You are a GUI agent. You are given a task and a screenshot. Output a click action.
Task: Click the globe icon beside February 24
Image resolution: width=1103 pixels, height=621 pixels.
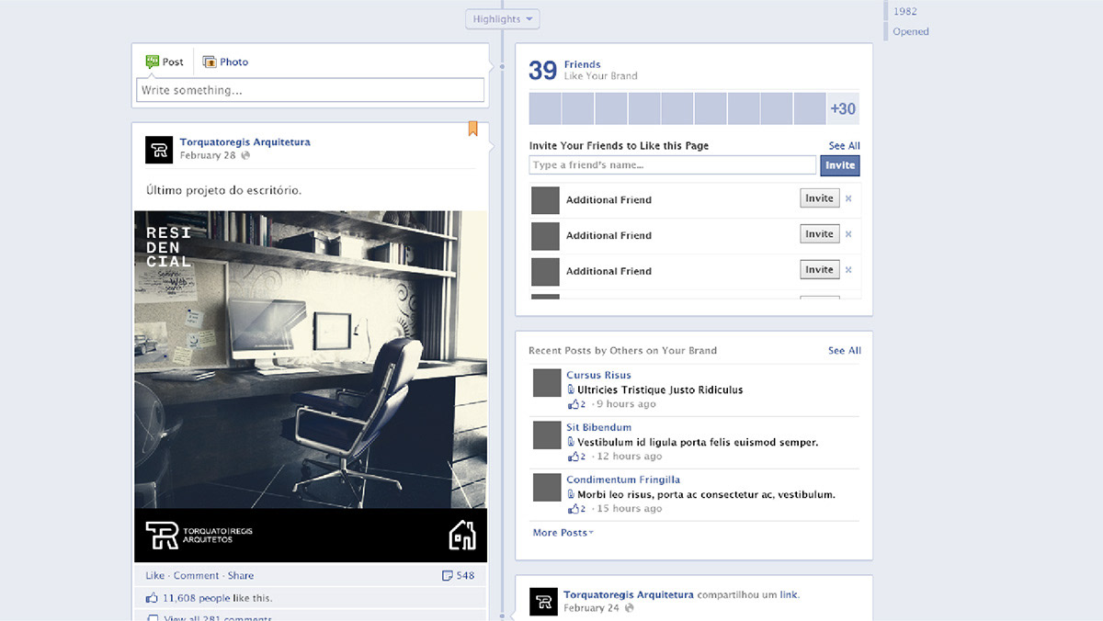click(x=629, y=608)
